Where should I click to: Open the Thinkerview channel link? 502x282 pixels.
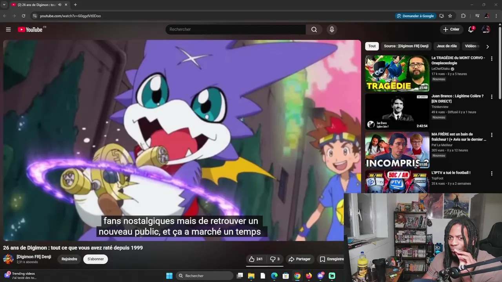click(x=440, y=107)
